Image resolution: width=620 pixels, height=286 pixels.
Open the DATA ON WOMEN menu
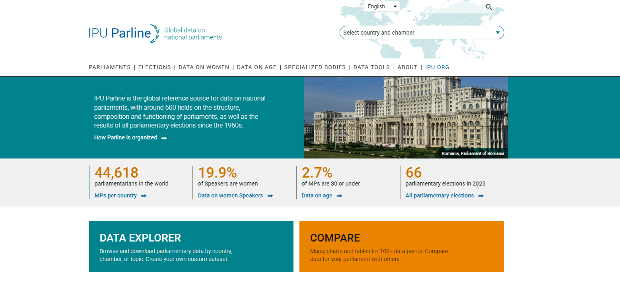pos(204,67)
